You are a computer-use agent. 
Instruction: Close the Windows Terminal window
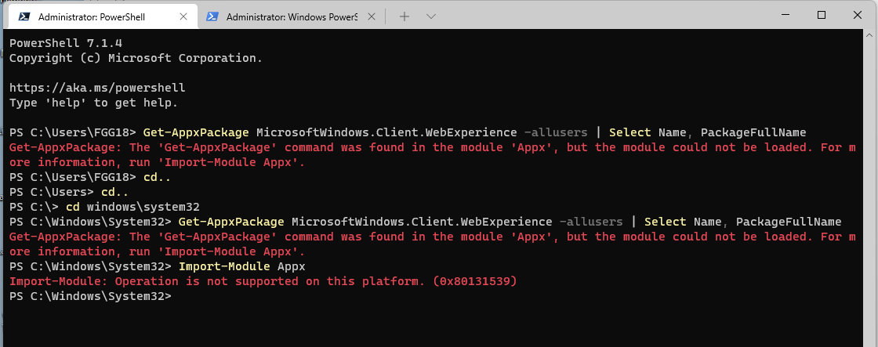[858, 15]
